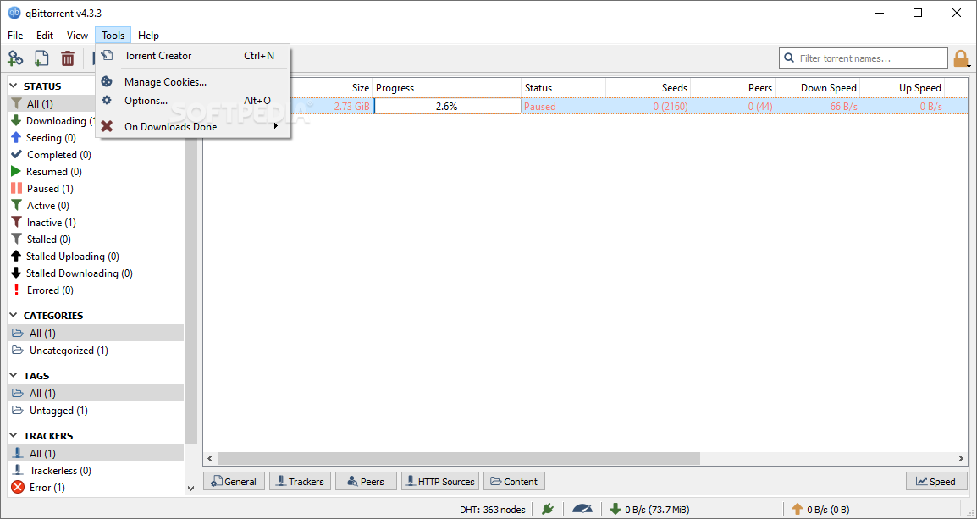This screenshot has width=977, height=519.
Task: Open the Peers tab
Action: [366, 481]
